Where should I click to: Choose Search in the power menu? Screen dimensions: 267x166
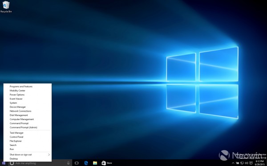(x=28, y=145)
